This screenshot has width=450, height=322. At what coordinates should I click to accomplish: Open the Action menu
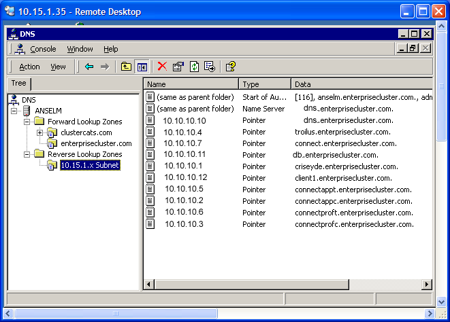click(29, 67)
